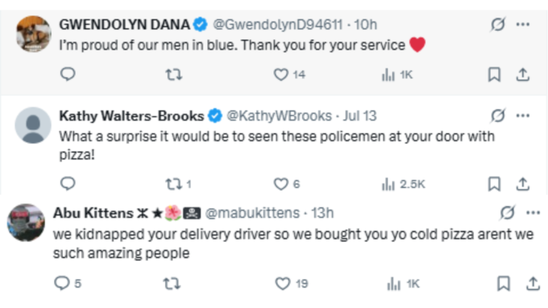This screenshot has width=548, height=308.
Task: Open the 5 replies on Abu Kittens' tweet
Action: [68, 283]
